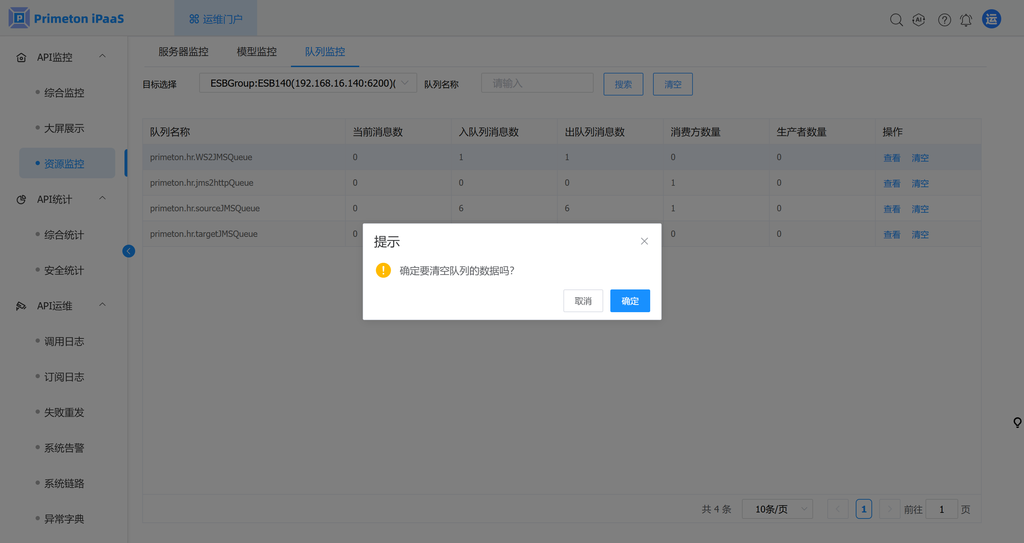This screenshot has width=1024, height=543.
Task: Open the 目标选择 ESBGroup dropdown
Action: (308, 83)
